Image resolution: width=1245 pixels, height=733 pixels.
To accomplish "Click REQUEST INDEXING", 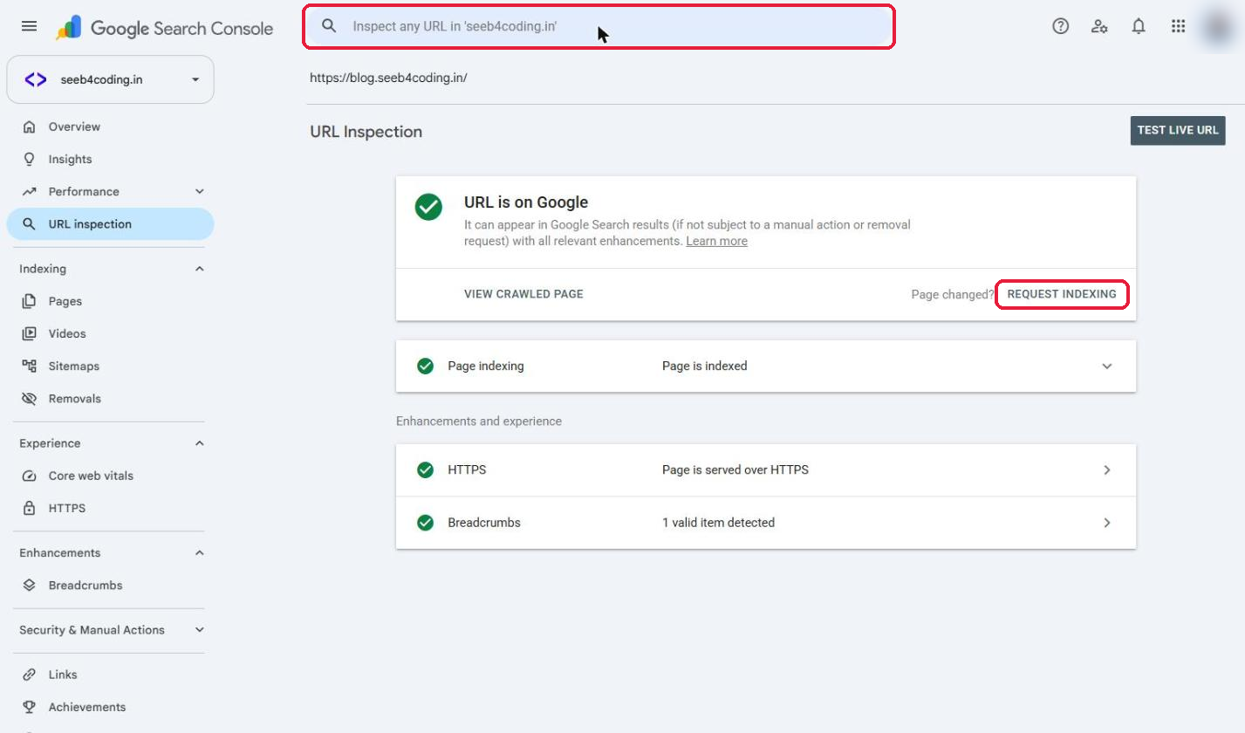I will (x=1062, y=294).
